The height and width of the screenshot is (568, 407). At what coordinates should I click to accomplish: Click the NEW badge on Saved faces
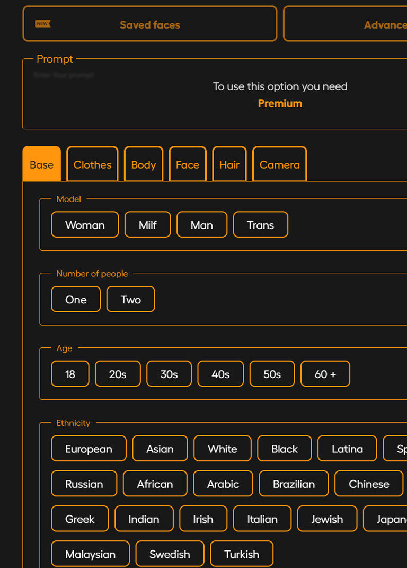[42, 24]
